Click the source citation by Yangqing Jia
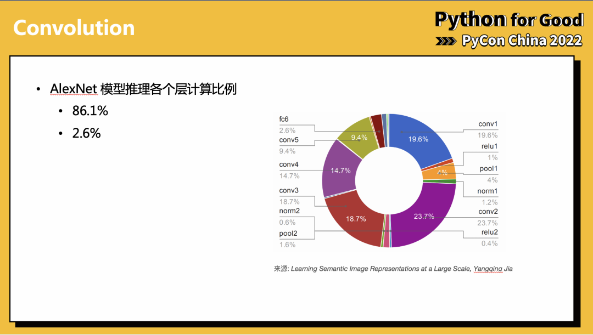This screenshot has width=593, height=335. [x=393, y=269]
